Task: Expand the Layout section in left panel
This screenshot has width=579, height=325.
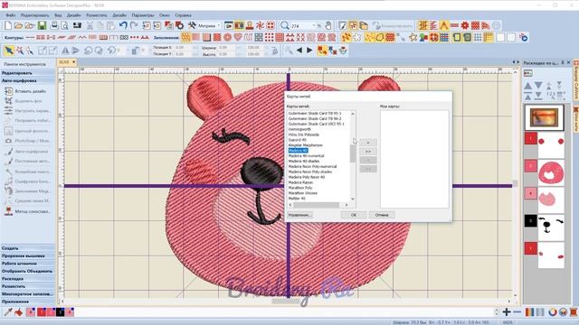Action: (28, 279)
